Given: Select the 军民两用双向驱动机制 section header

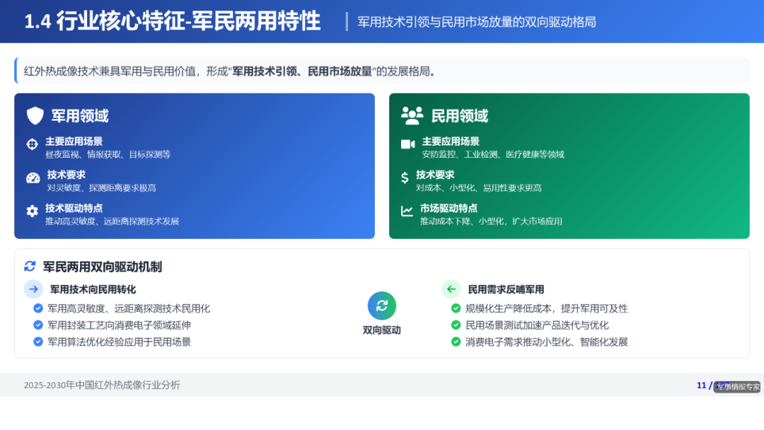Looking at the screenshot, I should coord(103,267).
